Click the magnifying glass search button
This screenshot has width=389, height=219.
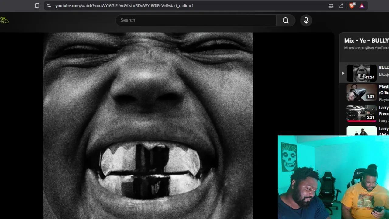pos(286,20)
